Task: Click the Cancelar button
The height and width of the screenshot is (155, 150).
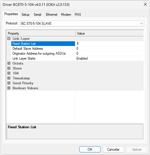Action: click(x=113, y=149)
